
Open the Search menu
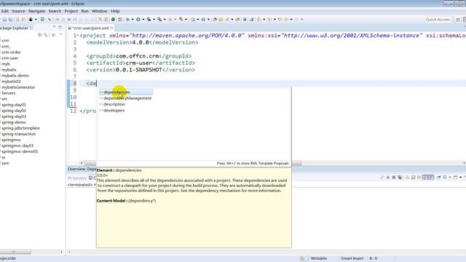(55, 11)
